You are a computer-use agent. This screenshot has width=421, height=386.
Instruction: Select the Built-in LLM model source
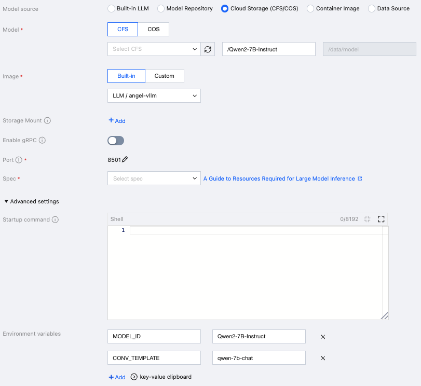pyautogui.click(x=111, y=9)
